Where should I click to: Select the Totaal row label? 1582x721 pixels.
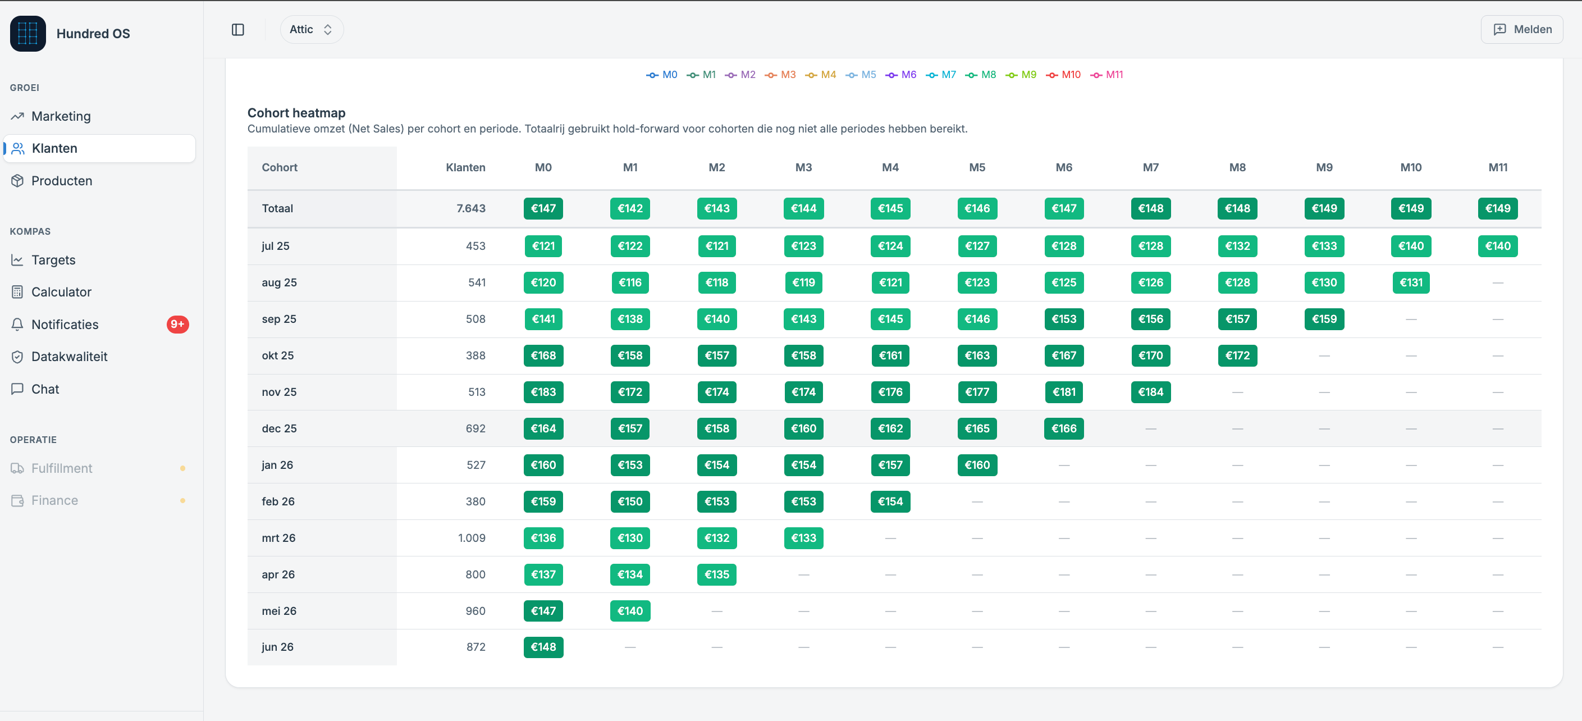pyautogui.click(x=277, y=208)
